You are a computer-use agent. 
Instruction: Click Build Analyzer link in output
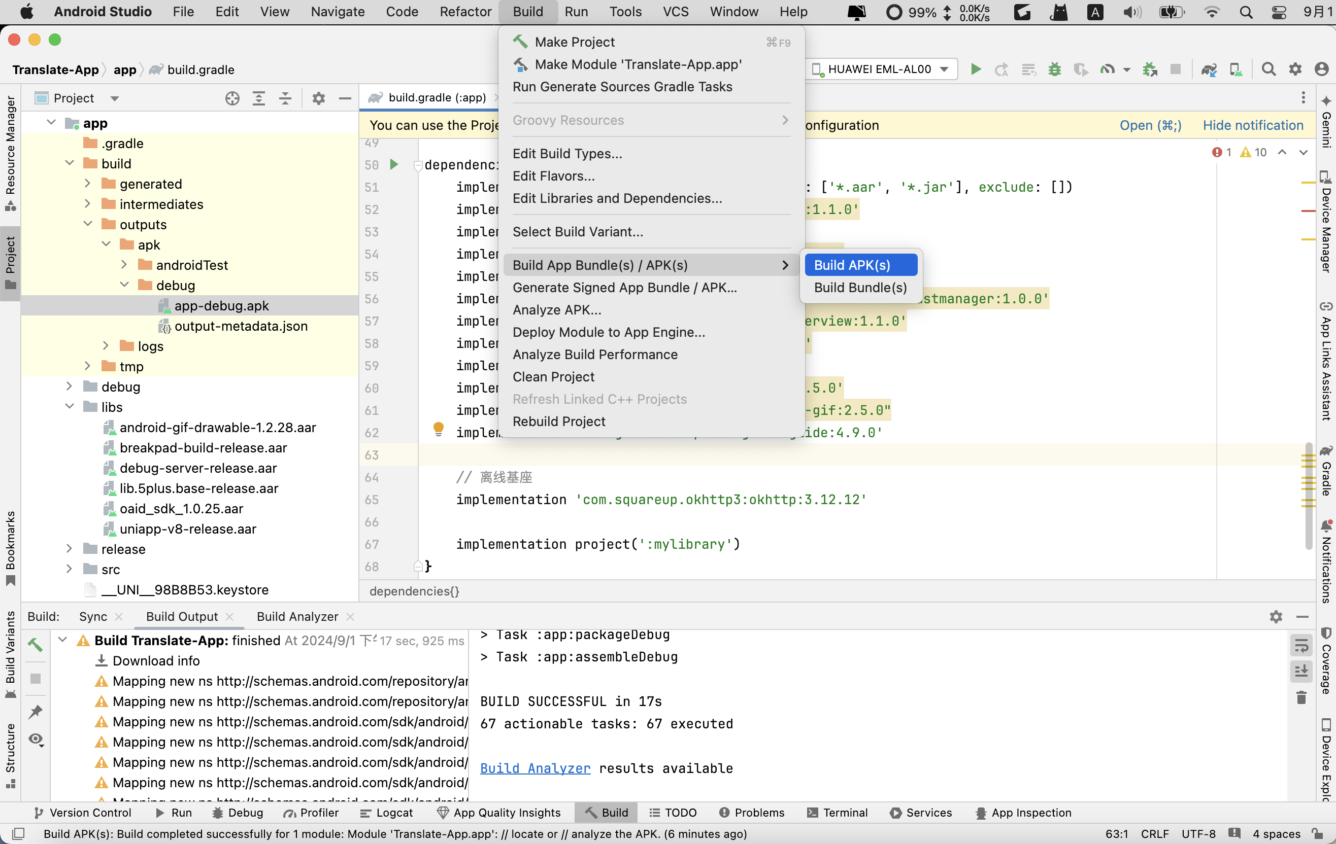coord(535,768)
